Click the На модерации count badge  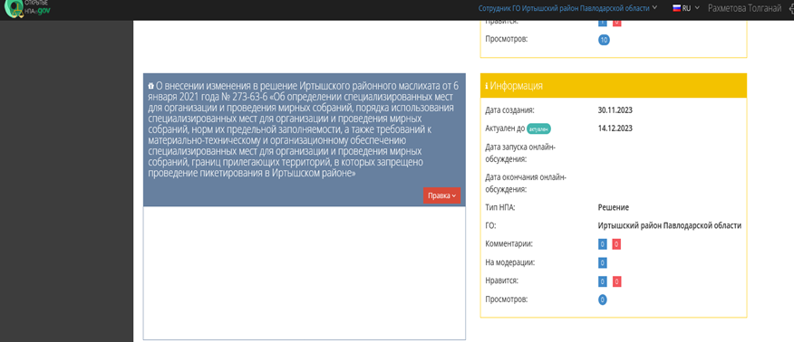[603, 262]
